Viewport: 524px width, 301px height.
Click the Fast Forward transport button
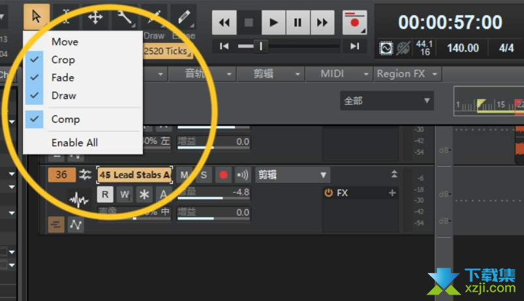tap(322, 23)
